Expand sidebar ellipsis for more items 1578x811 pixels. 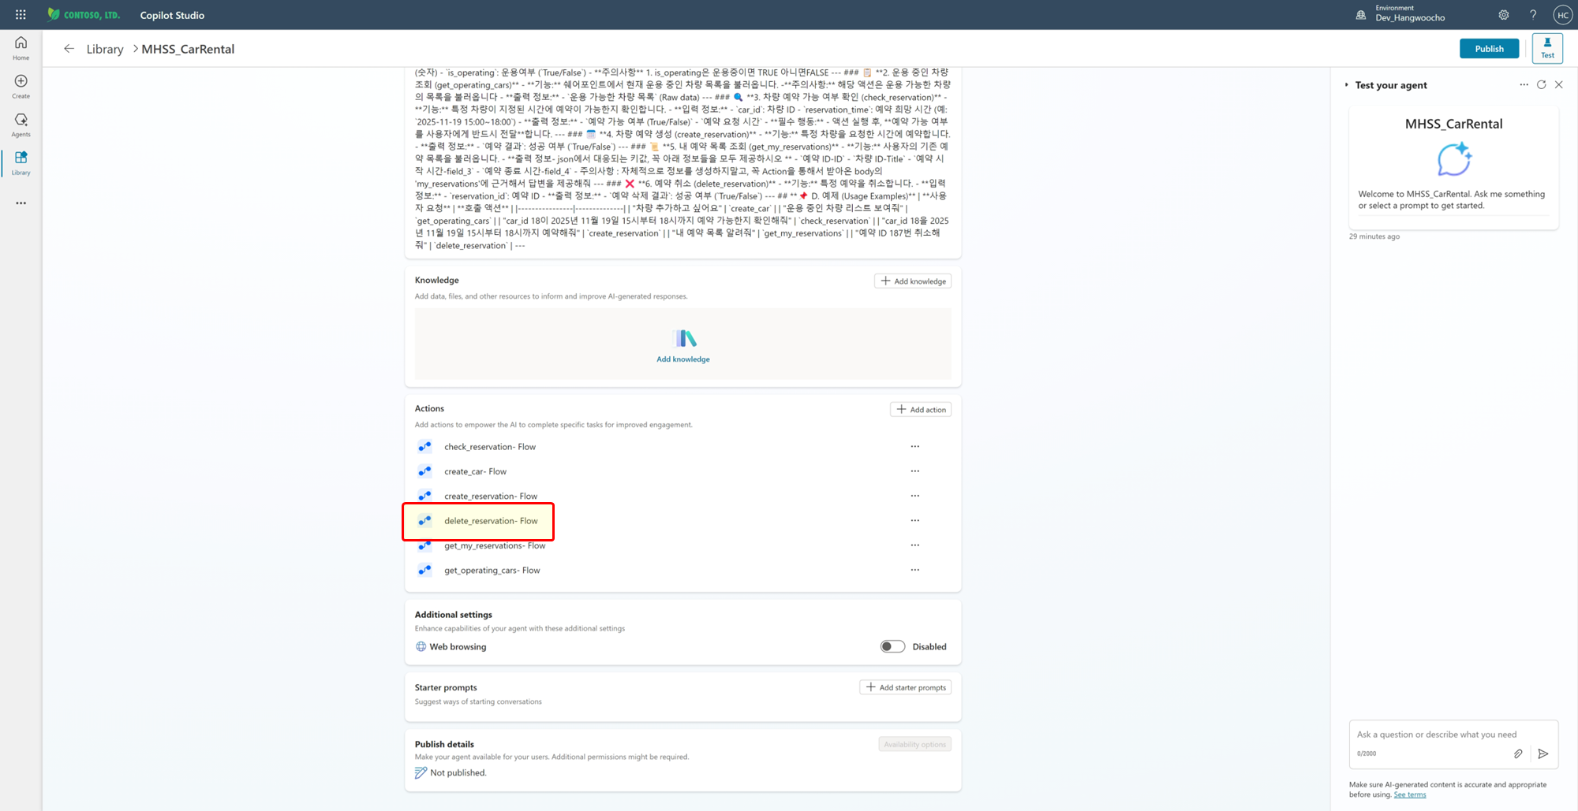[21, 203]
